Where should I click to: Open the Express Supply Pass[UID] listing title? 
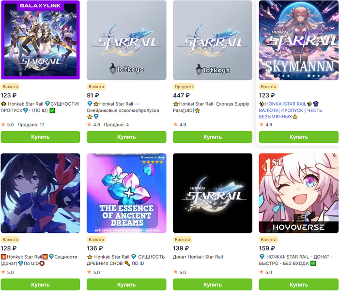pos(211,107)
